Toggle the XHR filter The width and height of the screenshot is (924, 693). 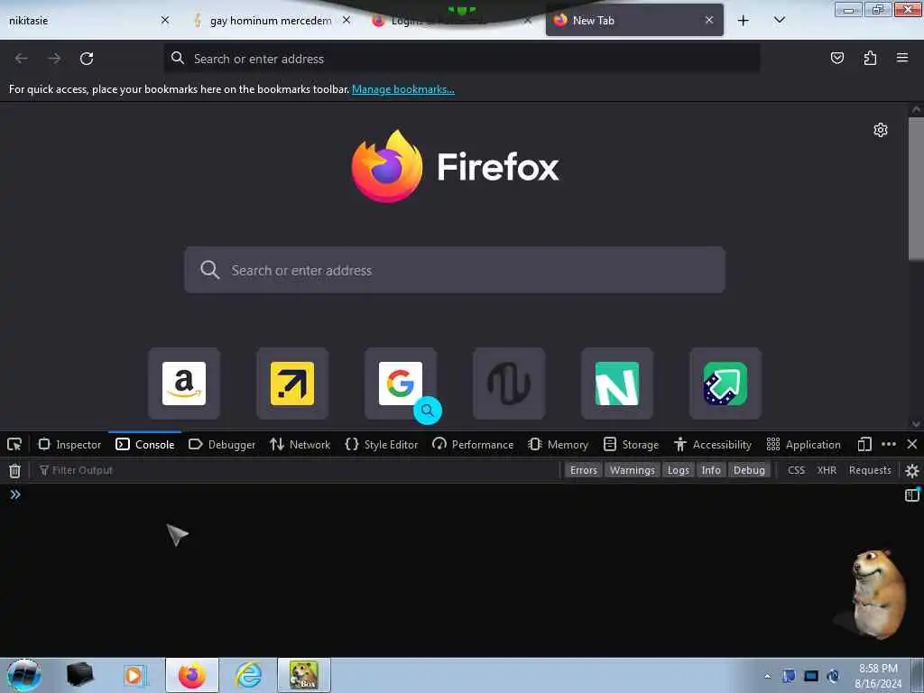pyautogui.click(x=827, y=470)
